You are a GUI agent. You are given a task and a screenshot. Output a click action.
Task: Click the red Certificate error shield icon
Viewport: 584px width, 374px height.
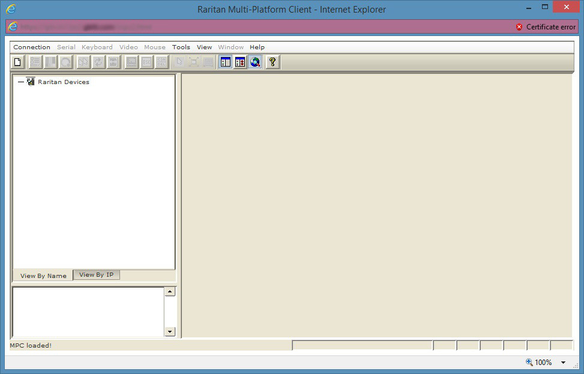click(x=519, y=27)
